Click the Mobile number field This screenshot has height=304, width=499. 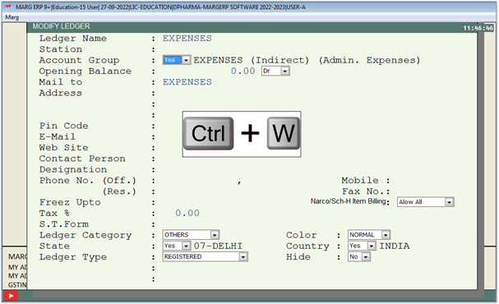[x=427, y=181]
